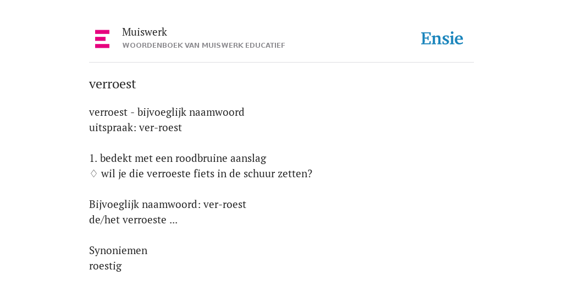Click the horizontal divider below the header
Viewport: 563px width, 281px height.
(281, 63)
